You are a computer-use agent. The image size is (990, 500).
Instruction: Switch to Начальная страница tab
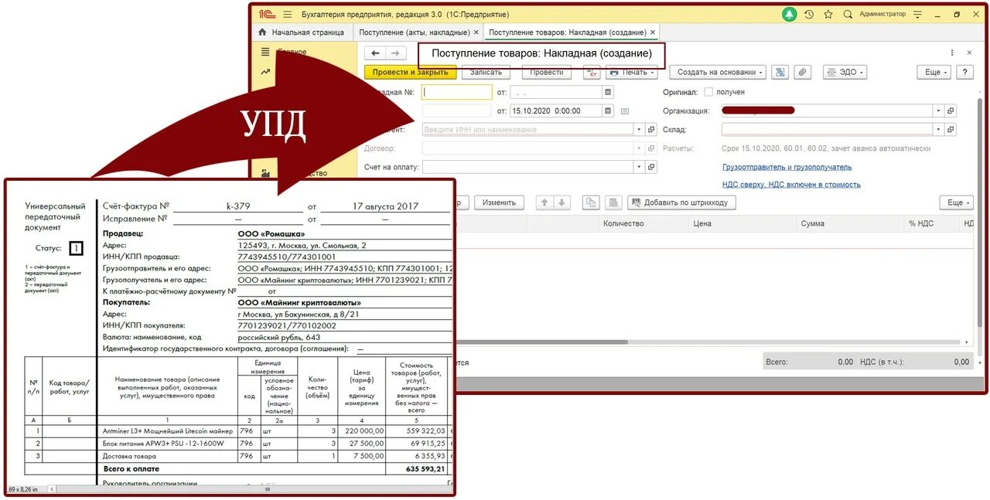point(302,32)
